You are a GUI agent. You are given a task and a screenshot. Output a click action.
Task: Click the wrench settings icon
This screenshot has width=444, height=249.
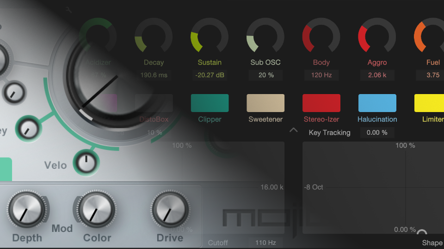(x=68, y=10)
